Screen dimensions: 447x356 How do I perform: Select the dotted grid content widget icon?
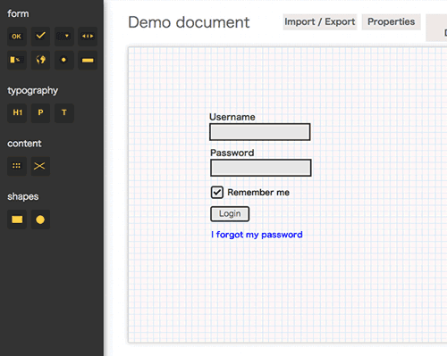(17, 166)
